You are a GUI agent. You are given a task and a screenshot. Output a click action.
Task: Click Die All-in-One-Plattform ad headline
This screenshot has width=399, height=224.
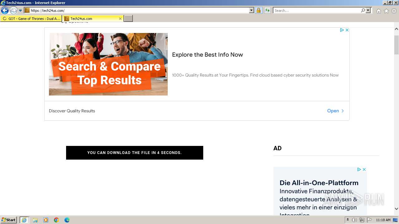319,183
